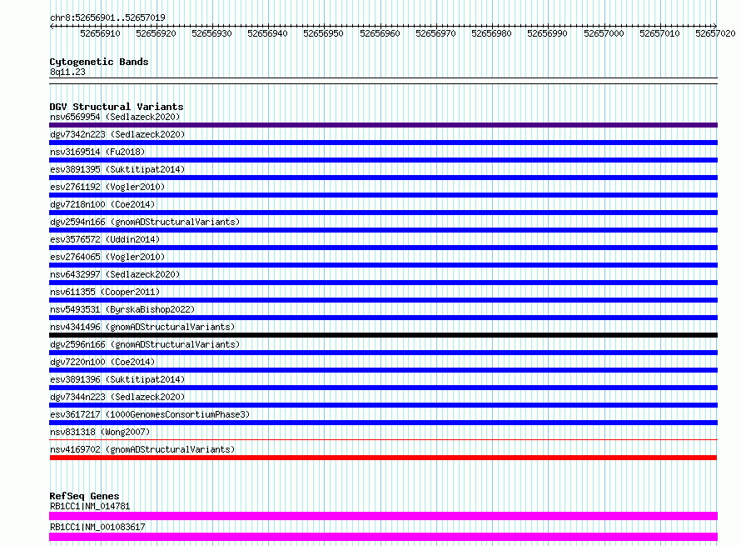Viewport: 741px width, 546px height.
Task: Open nsv6432997 (Sedlazeck2020) label
Action: 115,274
